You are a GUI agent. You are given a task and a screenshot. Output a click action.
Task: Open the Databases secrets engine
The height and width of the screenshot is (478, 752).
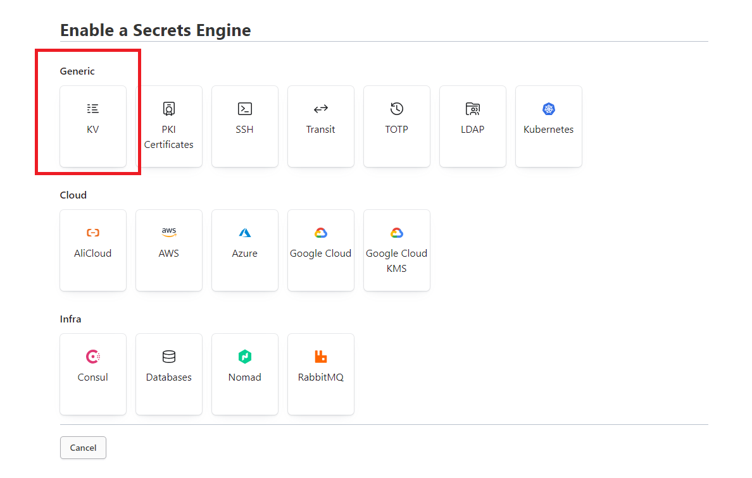click(169, 373)
